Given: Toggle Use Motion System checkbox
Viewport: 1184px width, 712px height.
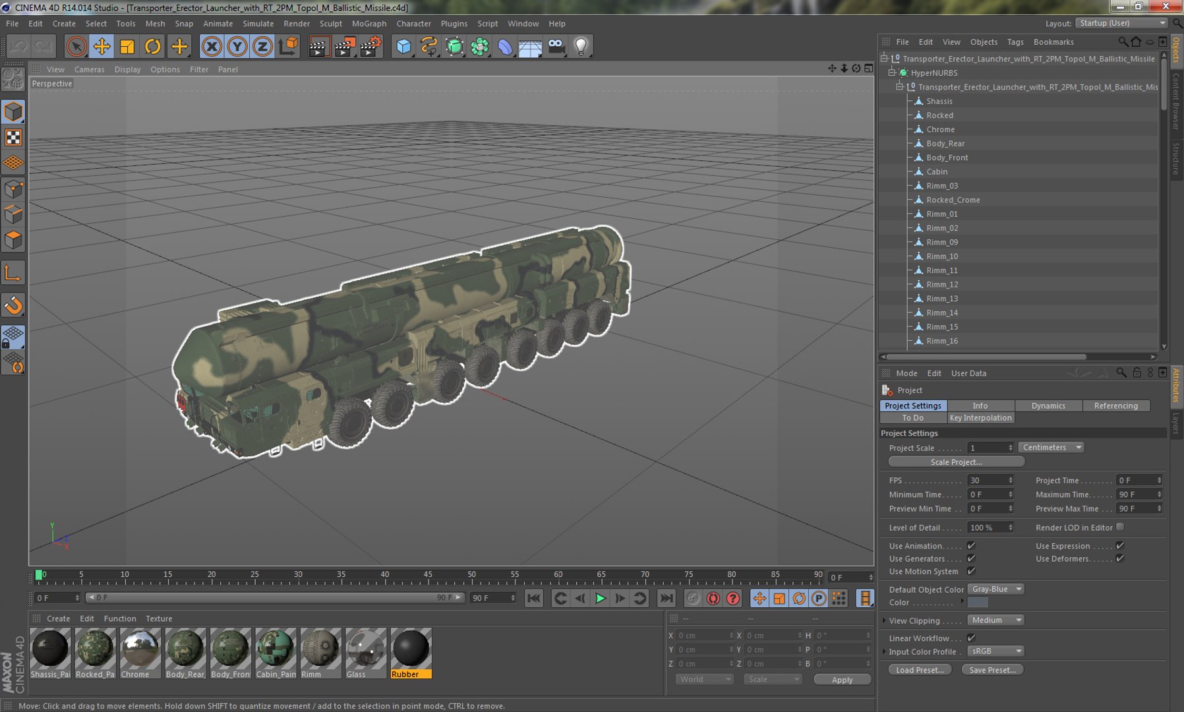Looking at the screenshot, I should [971, 571].
